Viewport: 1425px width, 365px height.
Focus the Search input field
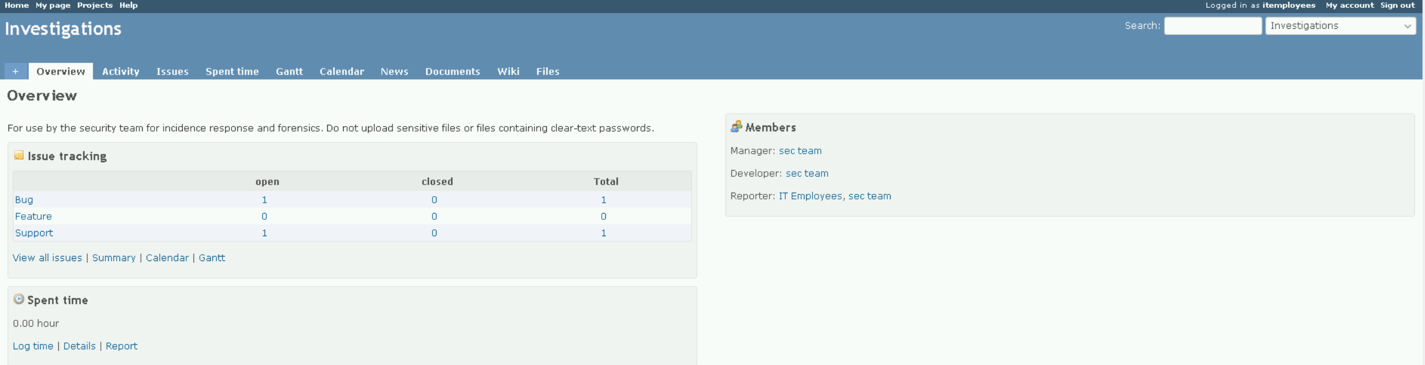(x=1212, y=26)
